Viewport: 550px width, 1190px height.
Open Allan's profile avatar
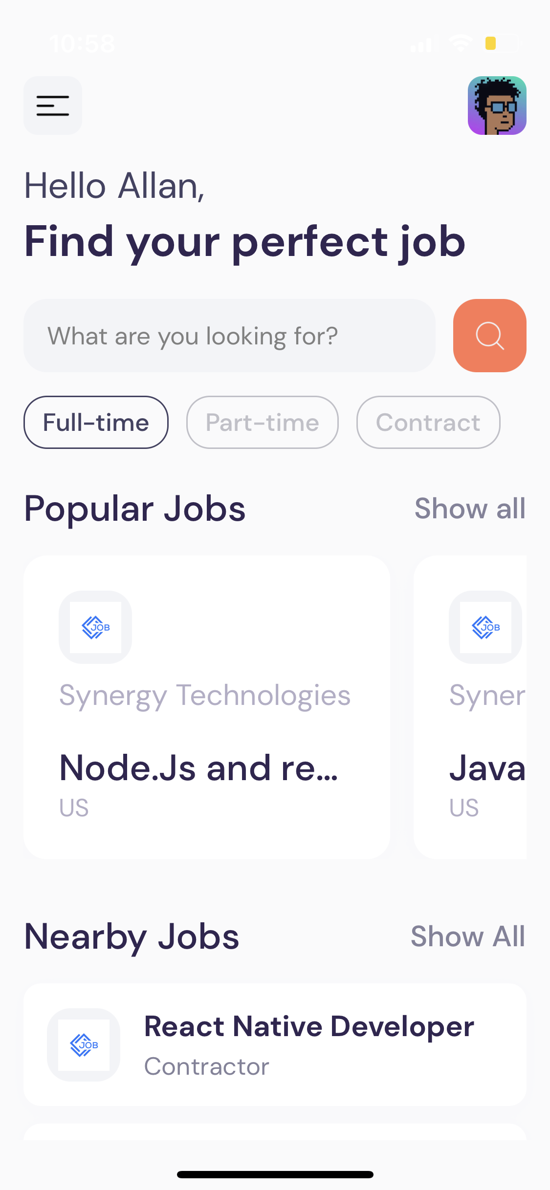497,106
